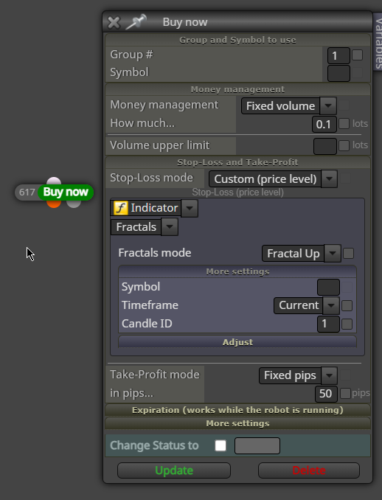382x500 pixels.
Task: Click the top input connector on Buy now
Action: point(54,181)
